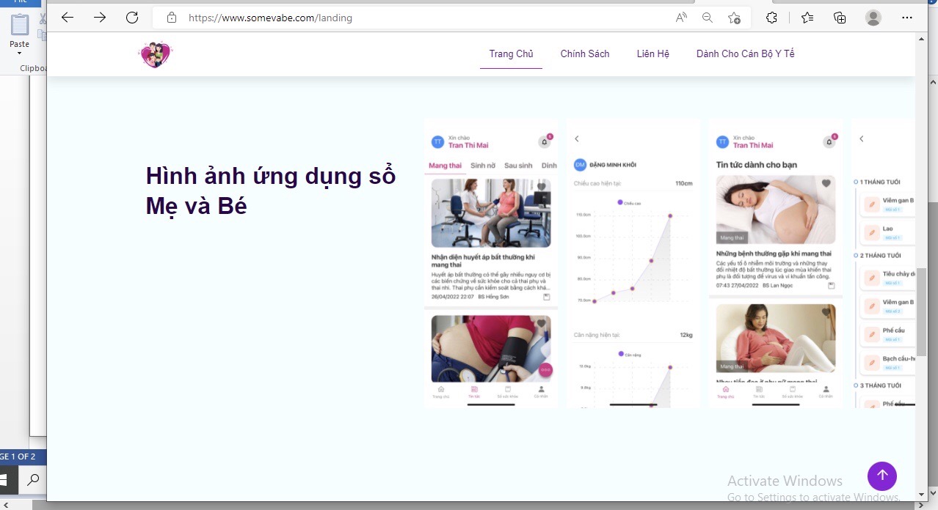
Task: Click the heart icon on sleeping pregnant woman photo
Action: [x=826, y=184]
